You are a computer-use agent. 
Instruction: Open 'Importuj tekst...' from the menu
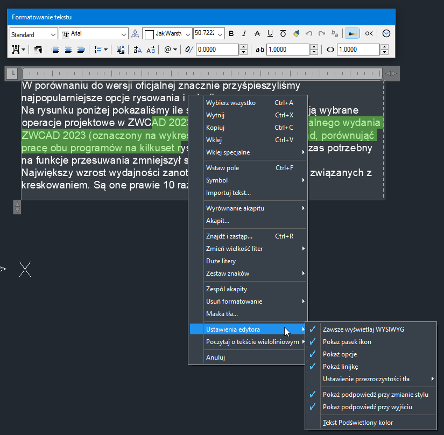click(x=248, y=193)
